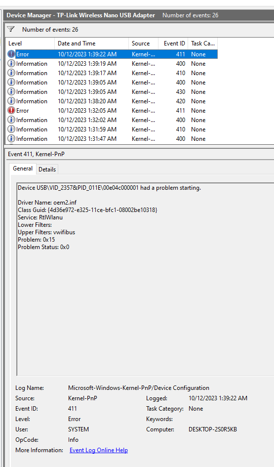Click the Class Guid line in description

[87, 210]
